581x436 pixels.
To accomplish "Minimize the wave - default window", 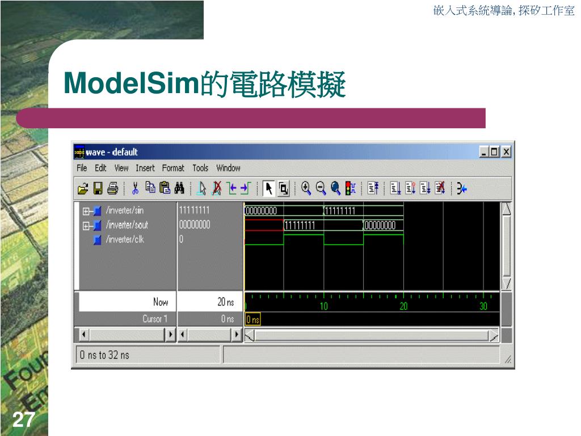I will tap(484, 152).
